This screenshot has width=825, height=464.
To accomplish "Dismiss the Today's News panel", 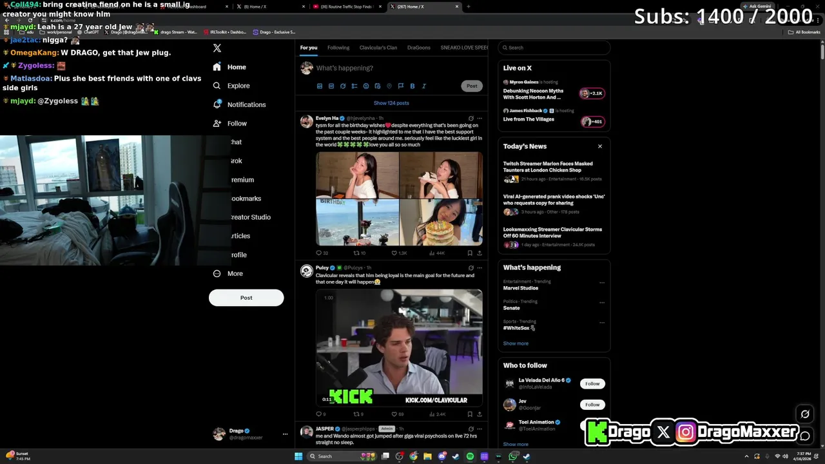I will tap(600, 146).
